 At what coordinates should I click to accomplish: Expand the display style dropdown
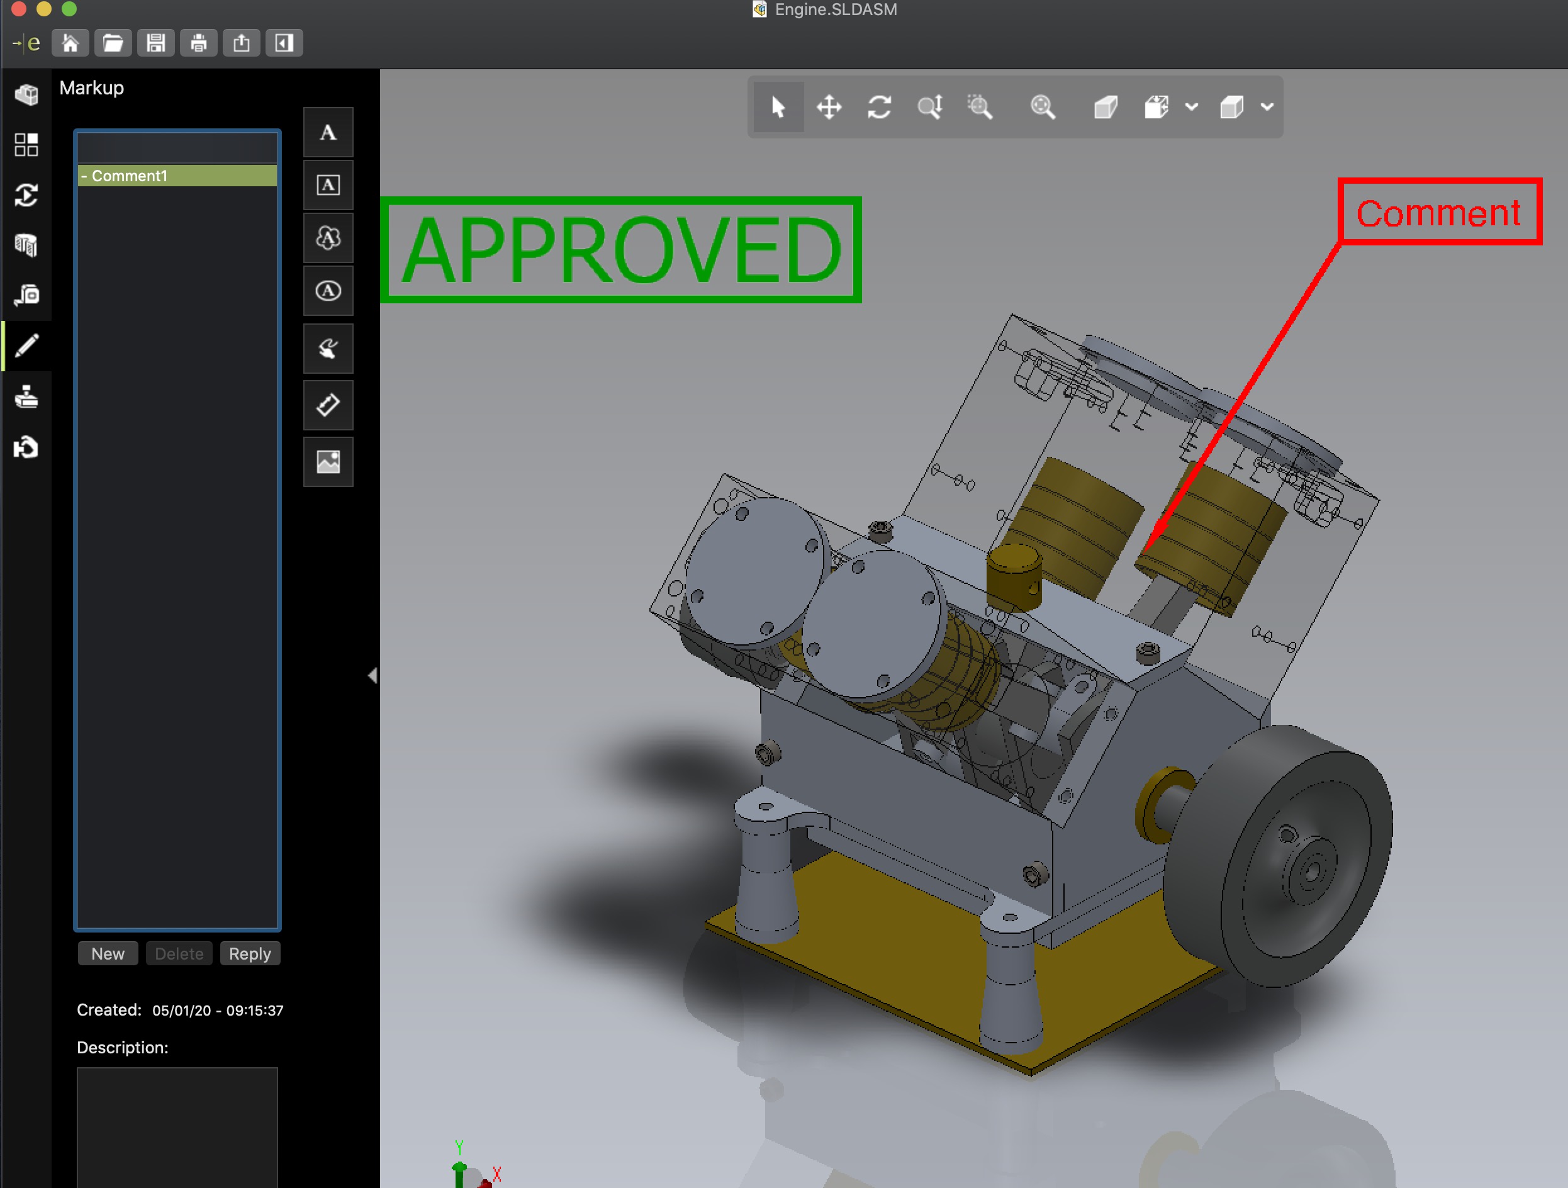[x=1265, y=106]
